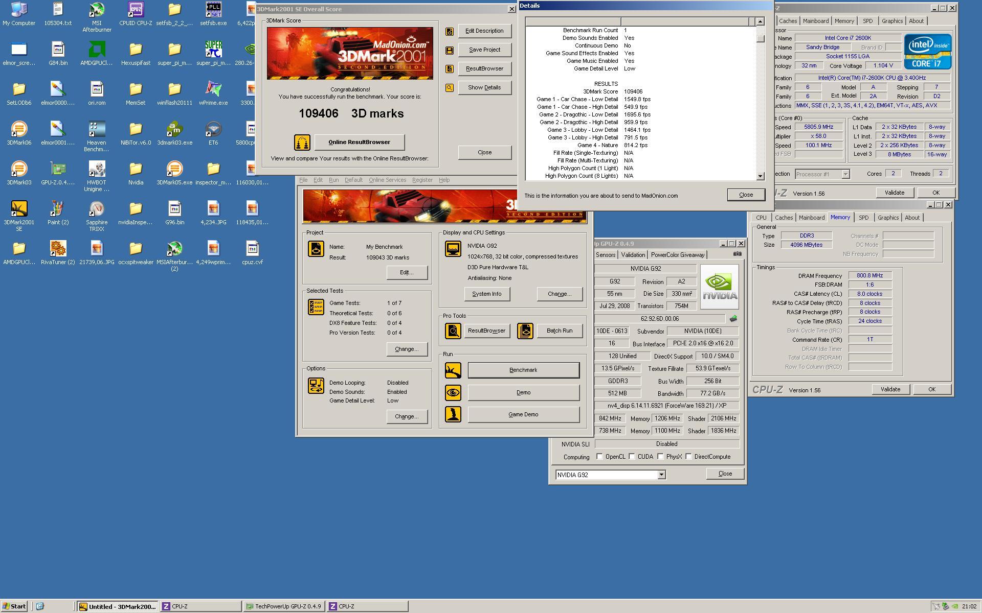Open the Sapphire TRIXX desktop shortcut

pyautogui.click(x=97, y=216)
